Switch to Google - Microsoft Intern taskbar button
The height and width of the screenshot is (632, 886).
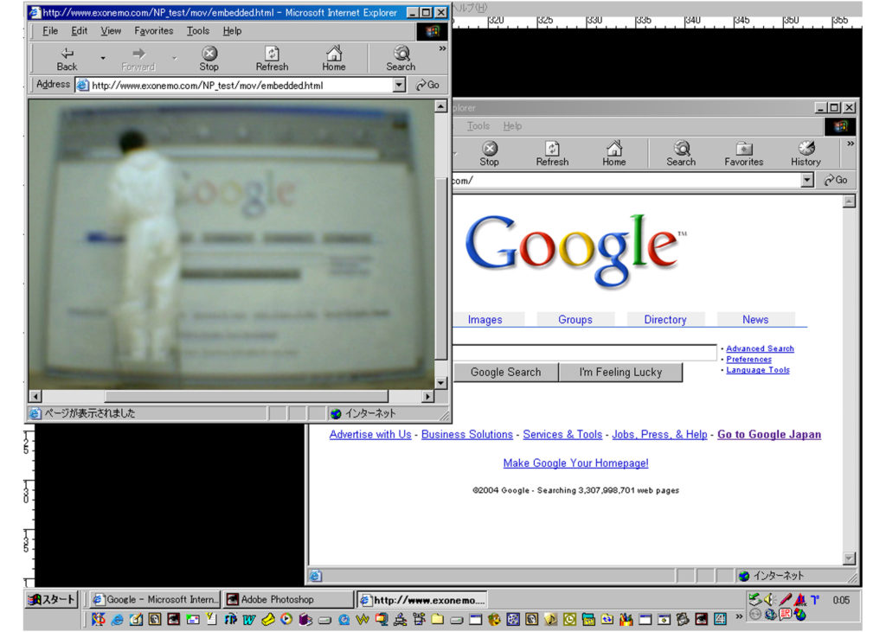[x=155, y=600]
